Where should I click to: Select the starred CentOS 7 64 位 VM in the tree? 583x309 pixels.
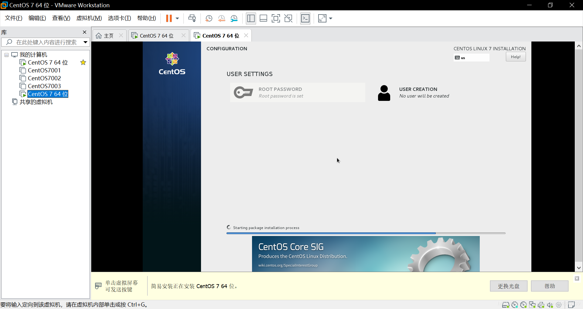(48, 62)
